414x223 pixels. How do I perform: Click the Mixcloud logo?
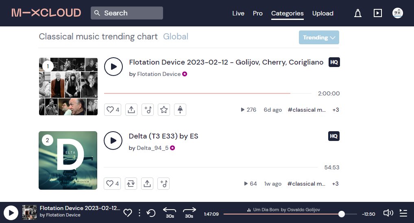[46, 13]
